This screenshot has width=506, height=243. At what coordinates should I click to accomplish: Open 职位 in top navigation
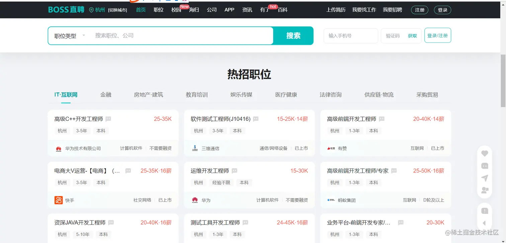tap(159, 10)
